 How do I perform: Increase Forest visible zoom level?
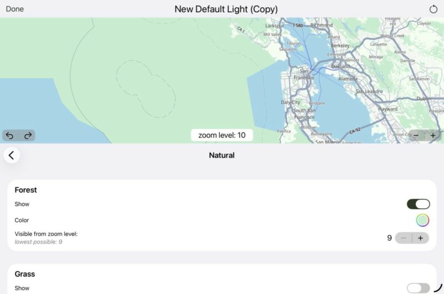(420, 238)
